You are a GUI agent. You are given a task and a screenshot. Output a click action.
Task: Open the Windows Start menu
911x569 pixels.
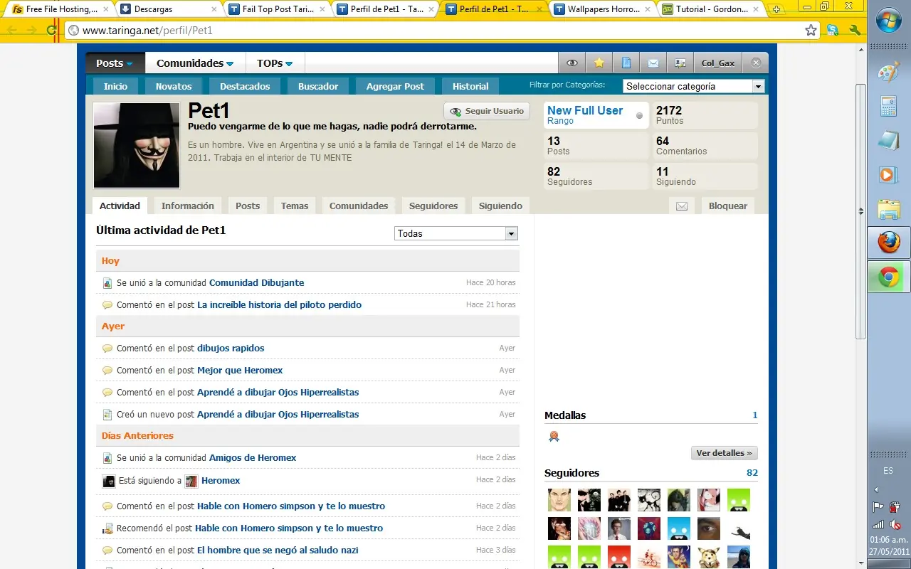pyautogui.click(x=889, y=21)
